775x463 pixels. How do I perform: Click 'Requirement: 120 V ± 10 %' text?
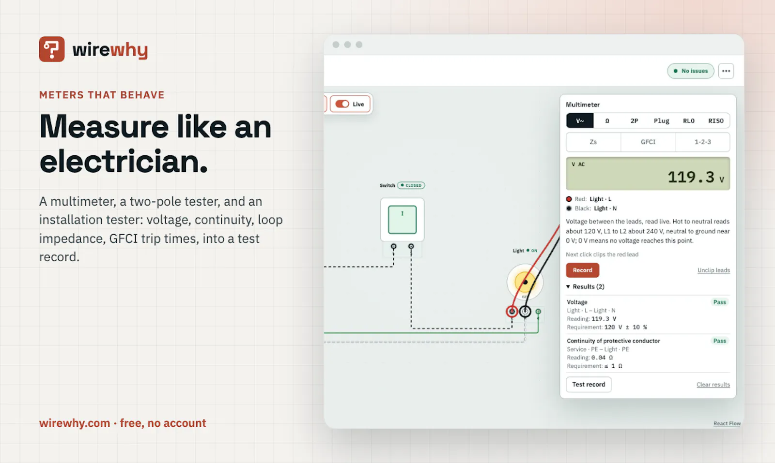coord(607,328)
